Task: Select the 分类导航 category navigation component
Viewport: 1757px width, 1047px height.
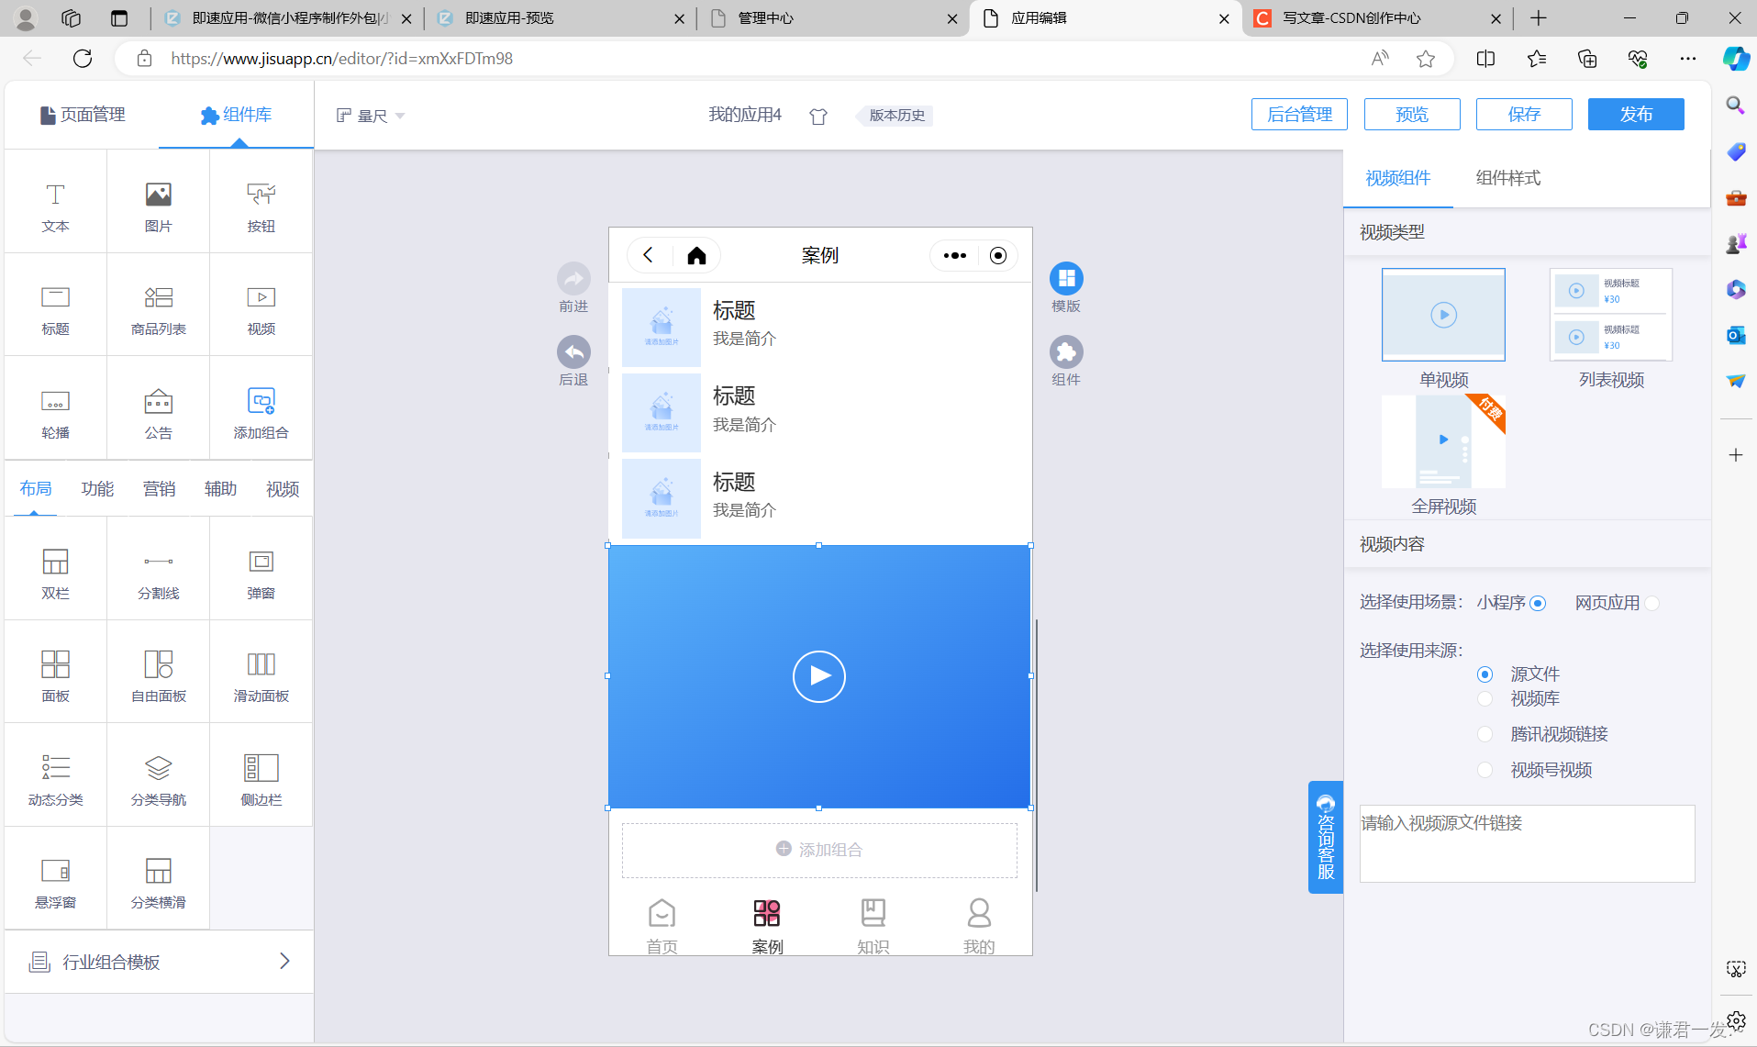Action: [158, 779]
